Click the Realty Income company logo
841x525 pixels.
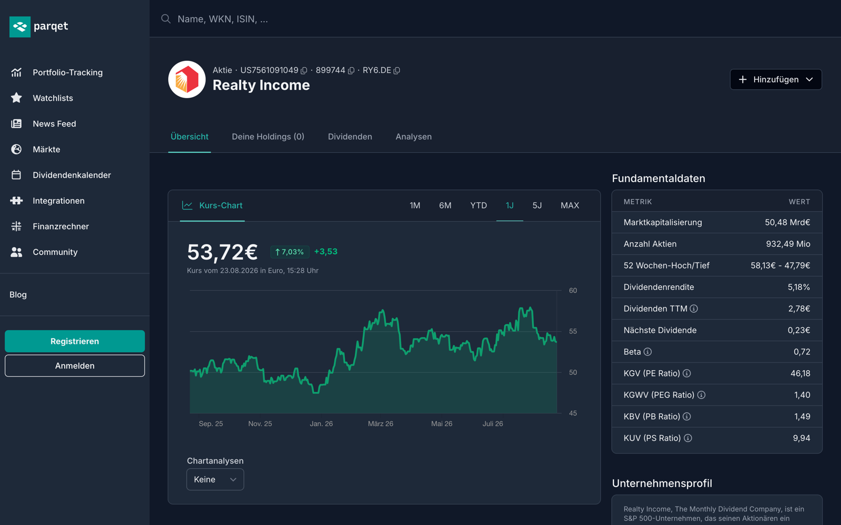click(x=187, y=79)
